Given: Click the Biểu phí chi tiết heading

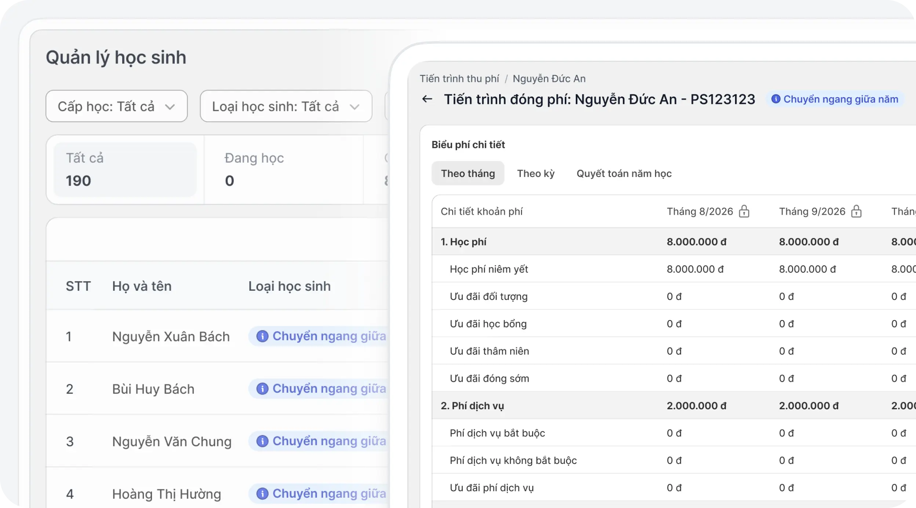Looking at the screenshot, I should point(468,145).
